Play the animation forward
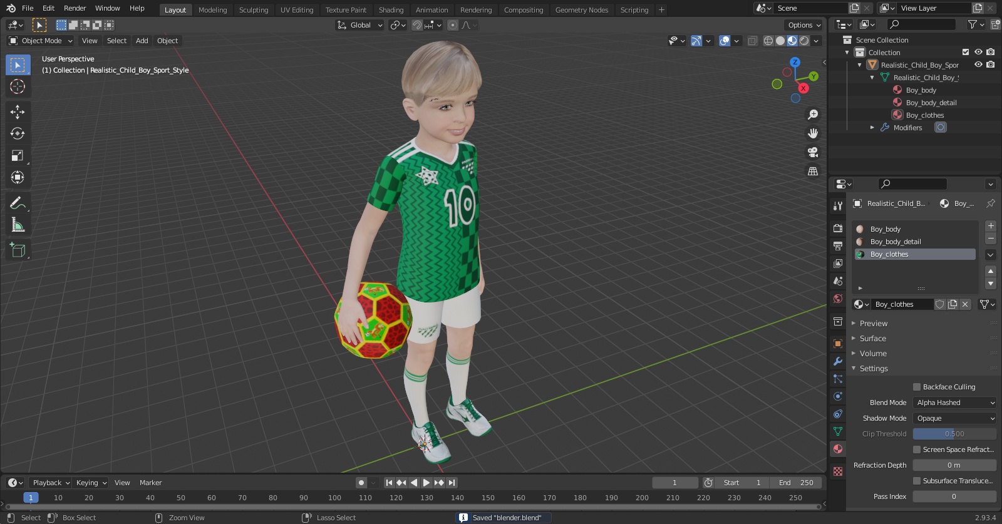This screenshot has height=524, width=1002. pyautogui.click(x=426, y=483)
